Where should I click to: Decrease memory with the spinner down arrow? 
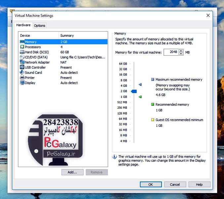(181, 54)
